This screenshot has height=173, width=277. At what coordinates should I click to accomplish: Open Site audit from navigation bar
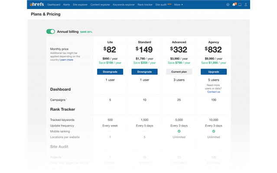161,5
